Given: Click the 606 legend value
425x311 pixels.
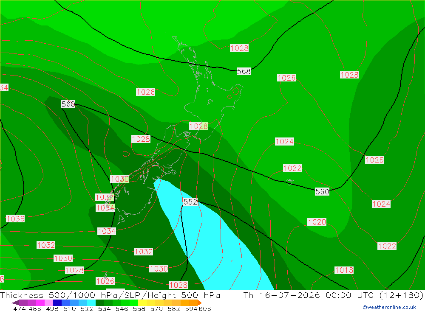Looking at the screenshot, I should (x=205, y=309).
